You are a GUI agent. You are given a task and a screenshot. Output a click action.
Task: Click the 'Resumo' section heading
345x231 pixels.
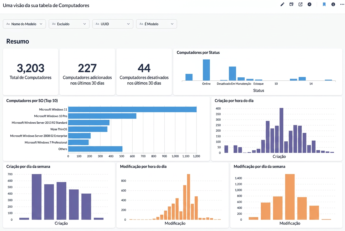pyautogui.click(x=18, y=41)
